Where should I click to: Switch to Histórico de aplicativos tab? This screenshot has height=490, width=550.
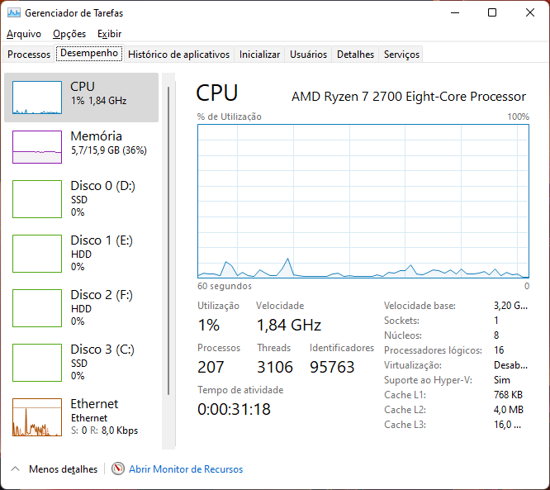pos(179,55)
